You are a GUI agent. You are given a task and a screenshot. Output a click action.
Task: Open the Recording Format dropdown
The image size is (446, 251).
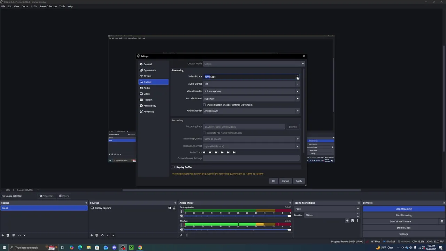(251, 146)
